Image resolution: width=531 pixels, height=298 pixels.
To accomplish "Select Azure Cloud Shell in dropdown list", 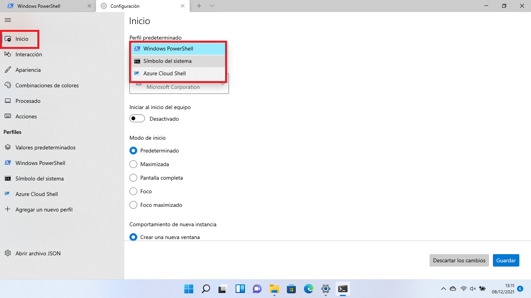I will point(178,73).
